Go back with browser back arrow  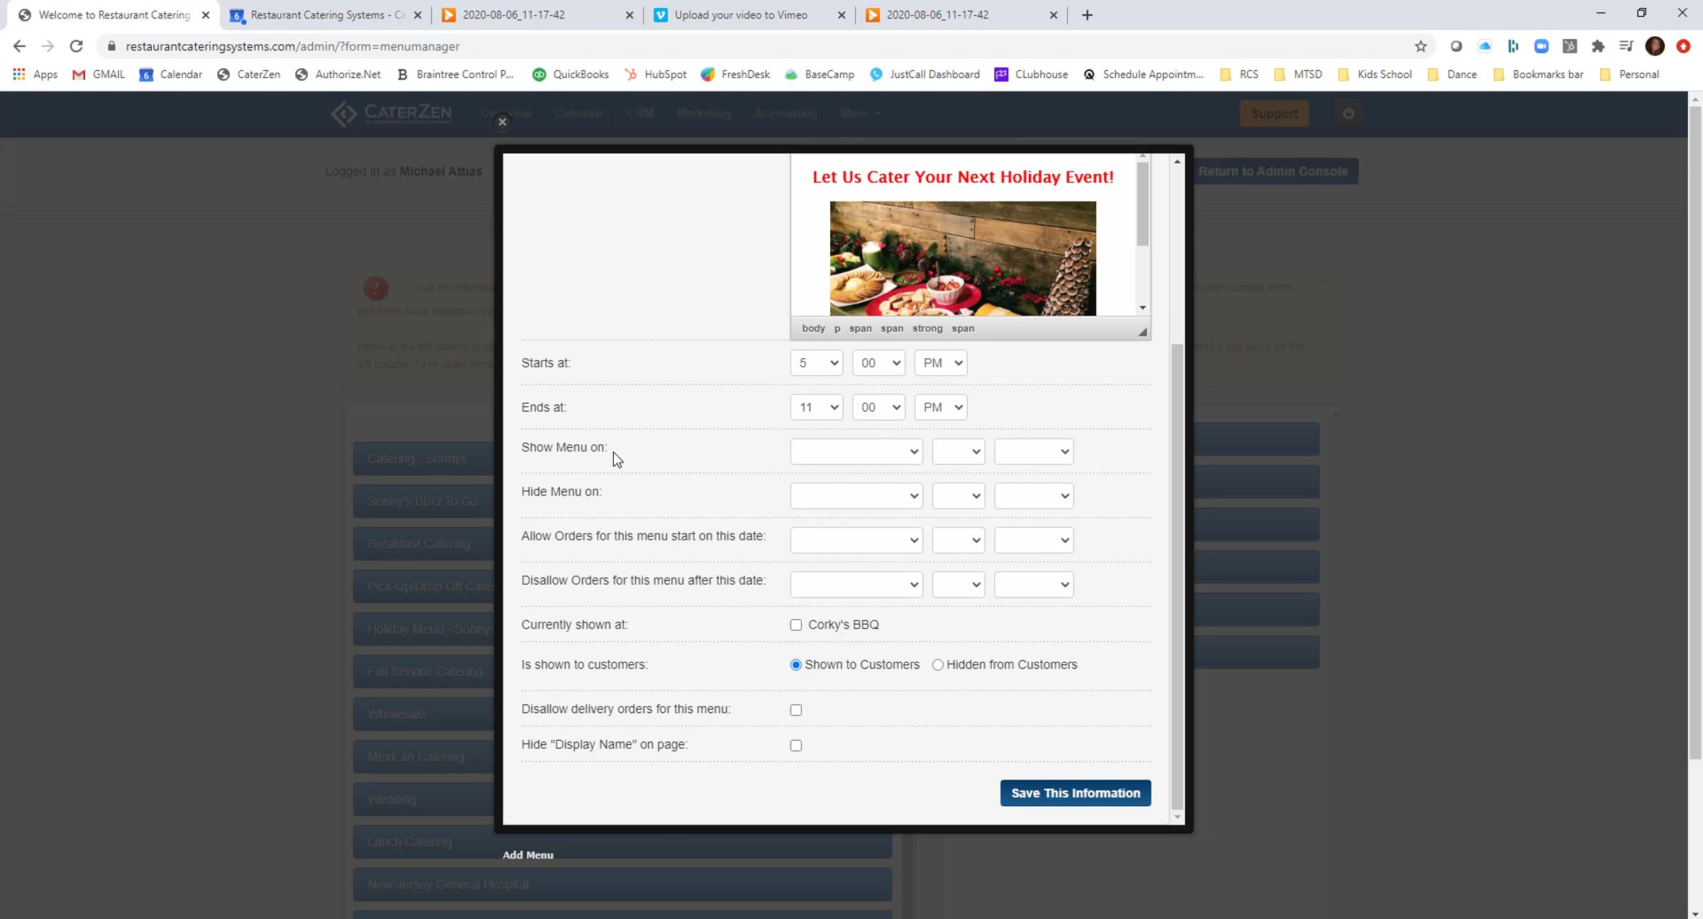[19, 46]
